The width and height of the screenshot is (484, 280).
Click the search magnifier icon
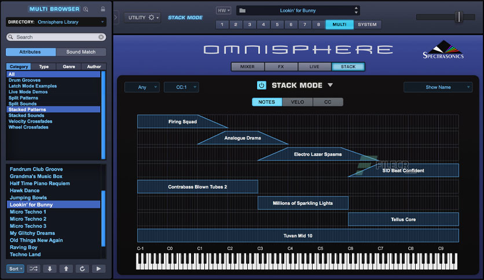tap(11, 37)
